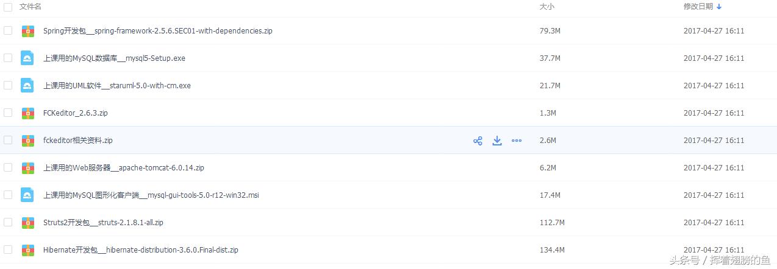
Task: Open Struts2开发包__struts-2.1.8.1-all.zip file name
Action: pos(103,223)
